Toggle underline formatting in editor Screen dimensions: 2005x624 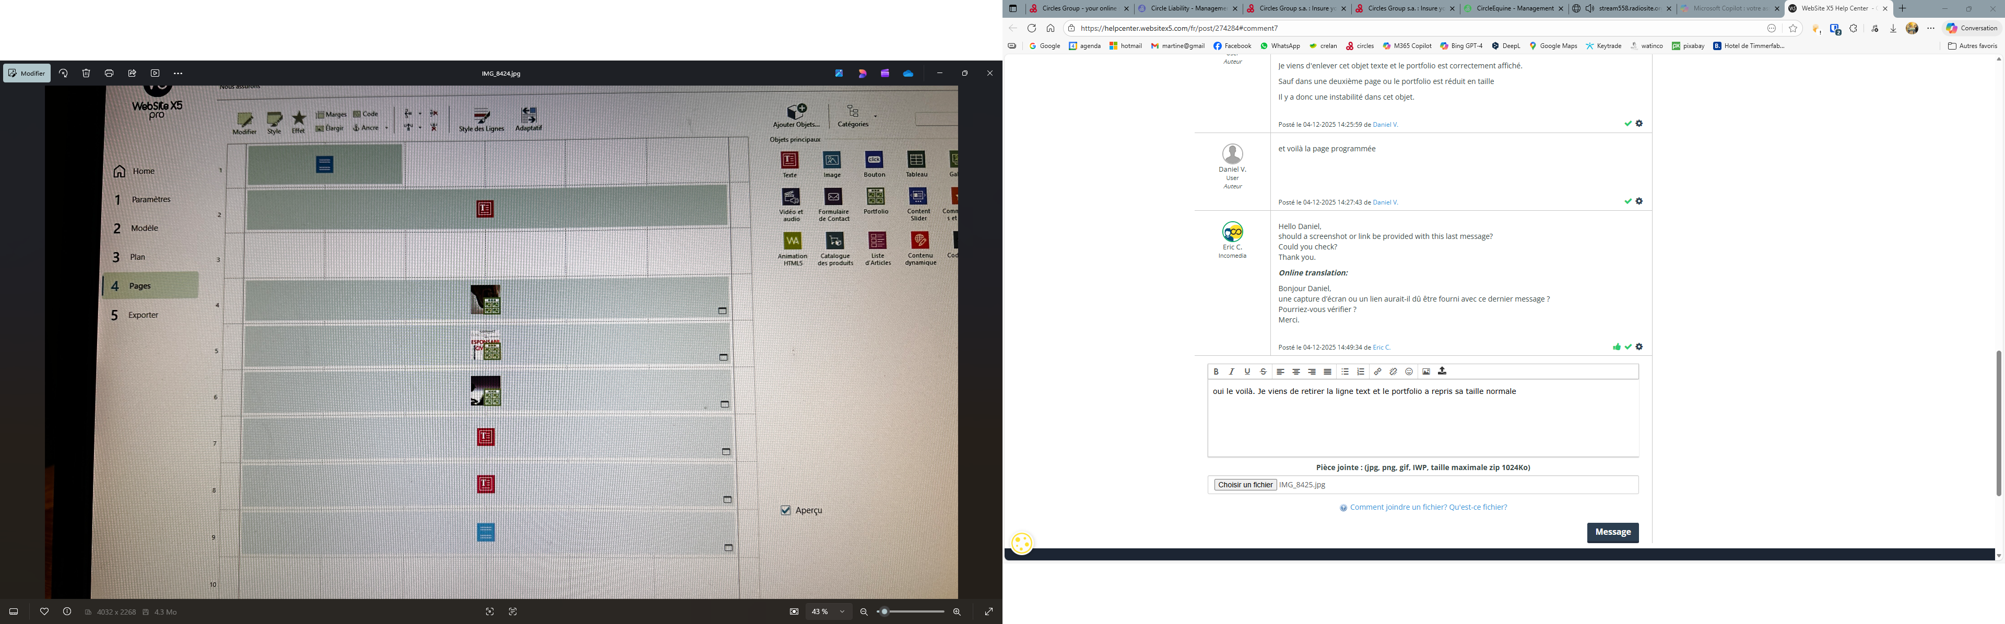[1247, 372]
